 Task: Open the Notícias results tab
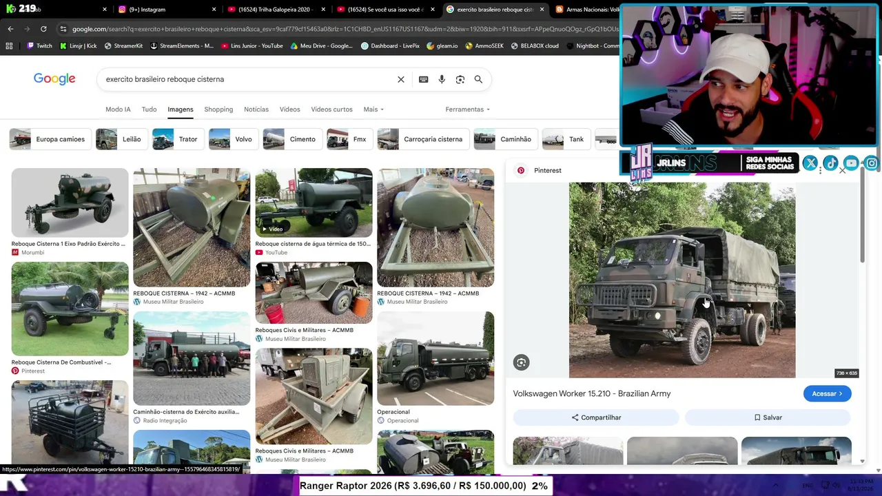pyautogui.click(x=256, y=110)
